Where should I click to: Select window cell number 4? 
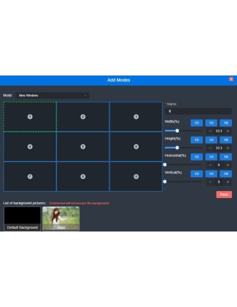click(x=30, y=147)
